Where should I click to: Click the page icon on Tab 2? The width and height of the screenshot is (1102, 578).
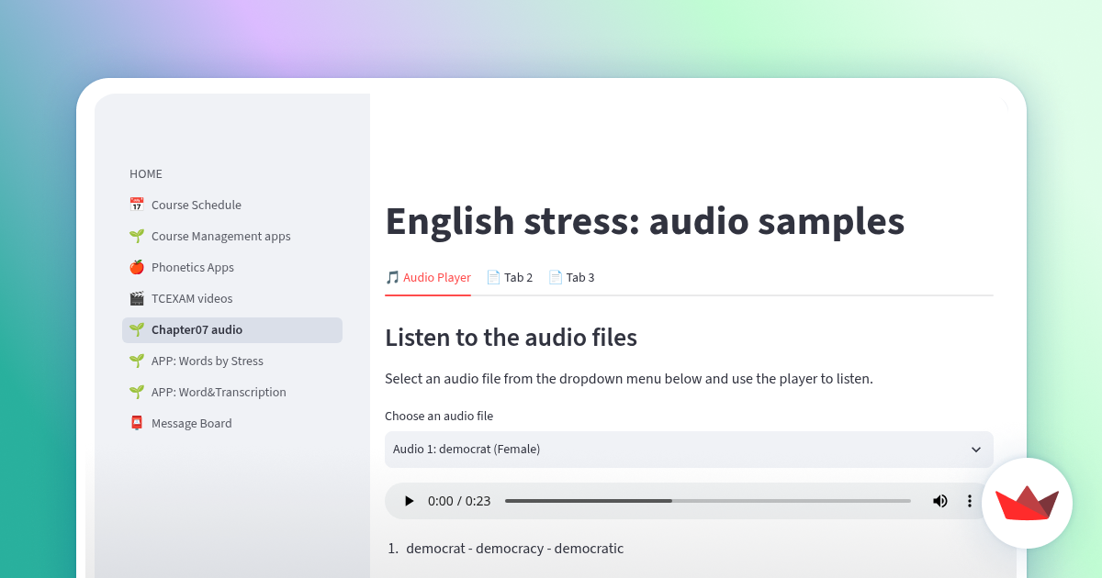[x=493, y=277]
